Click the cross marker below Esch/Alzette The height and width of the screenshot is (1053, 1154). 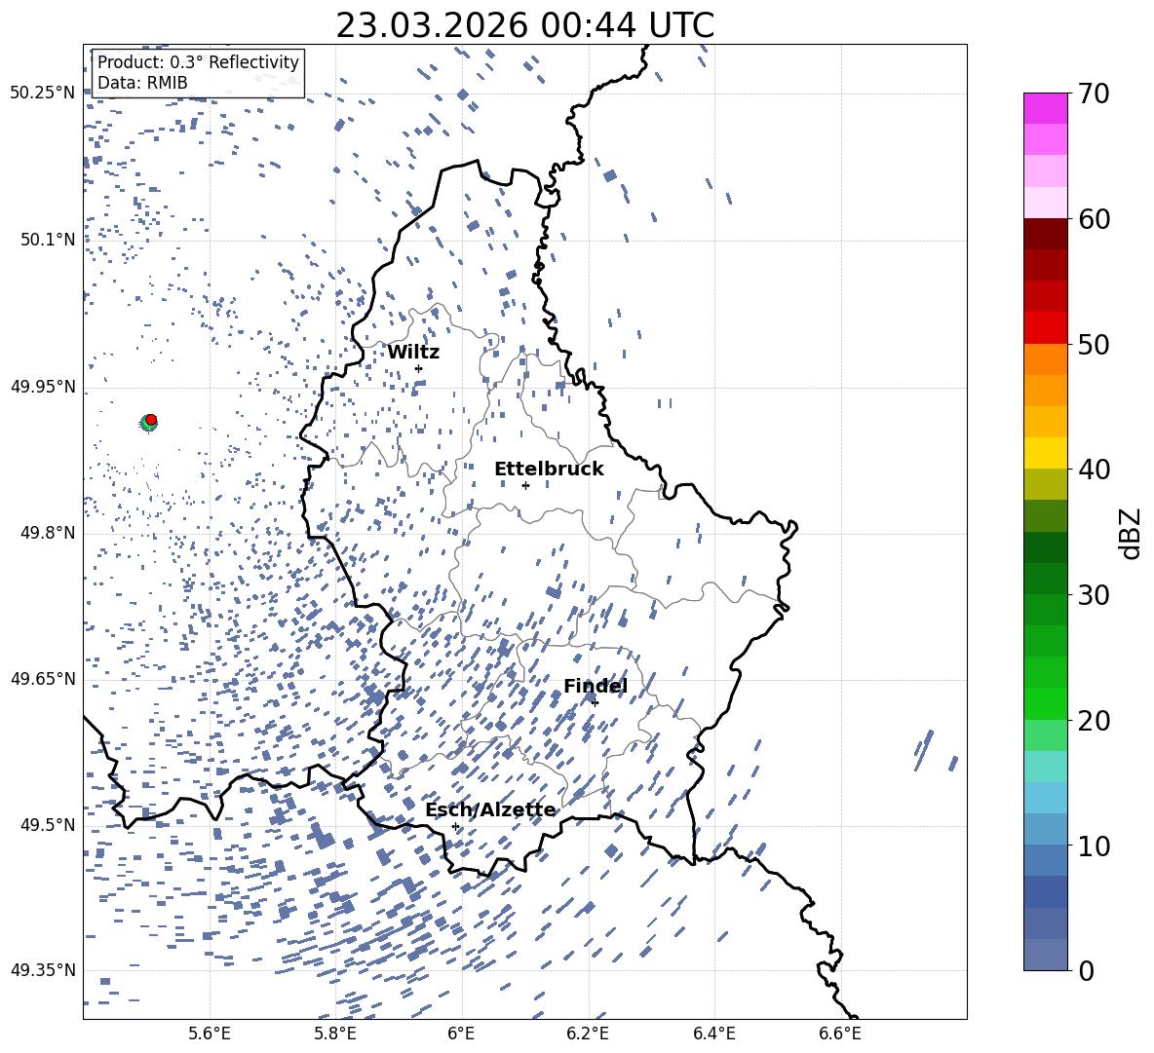[455, 826]
